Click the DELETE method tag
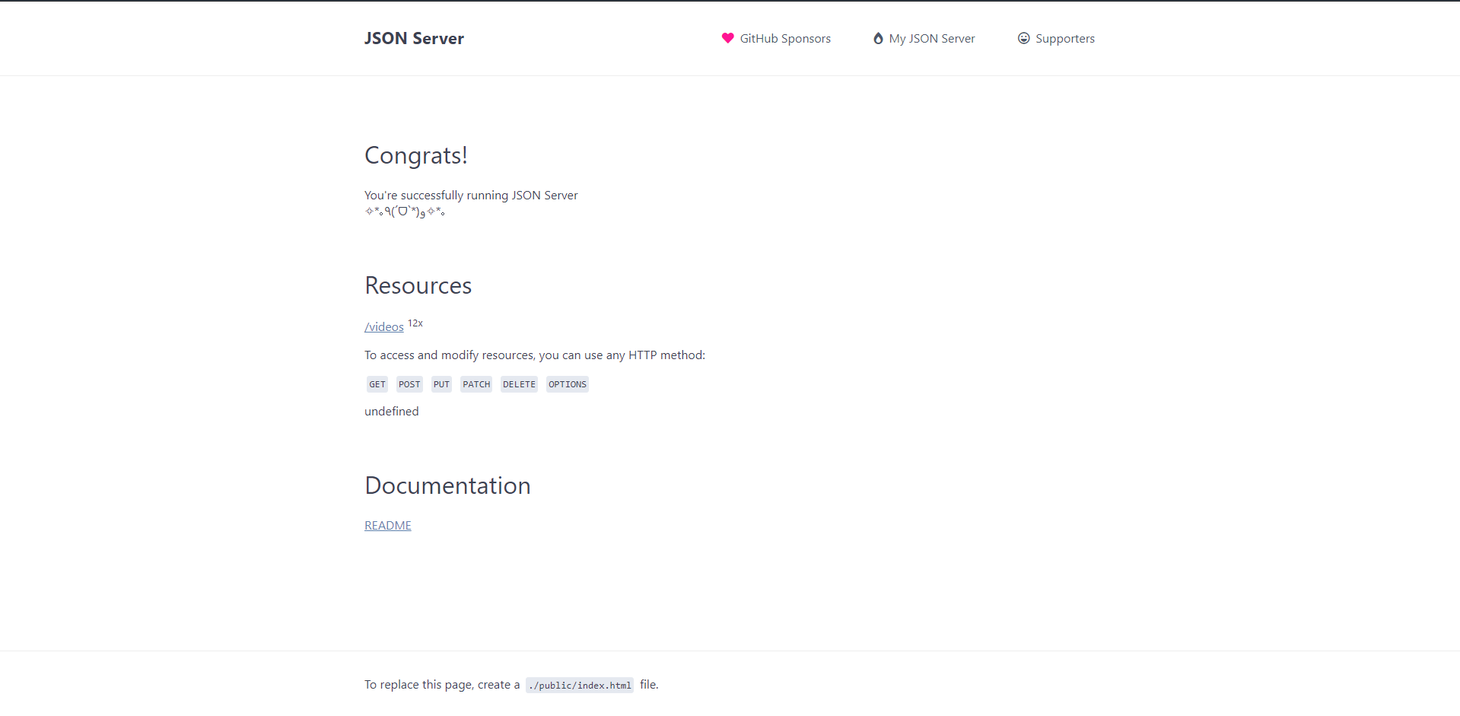1460x716 pixels. click(x=519, y=384)
